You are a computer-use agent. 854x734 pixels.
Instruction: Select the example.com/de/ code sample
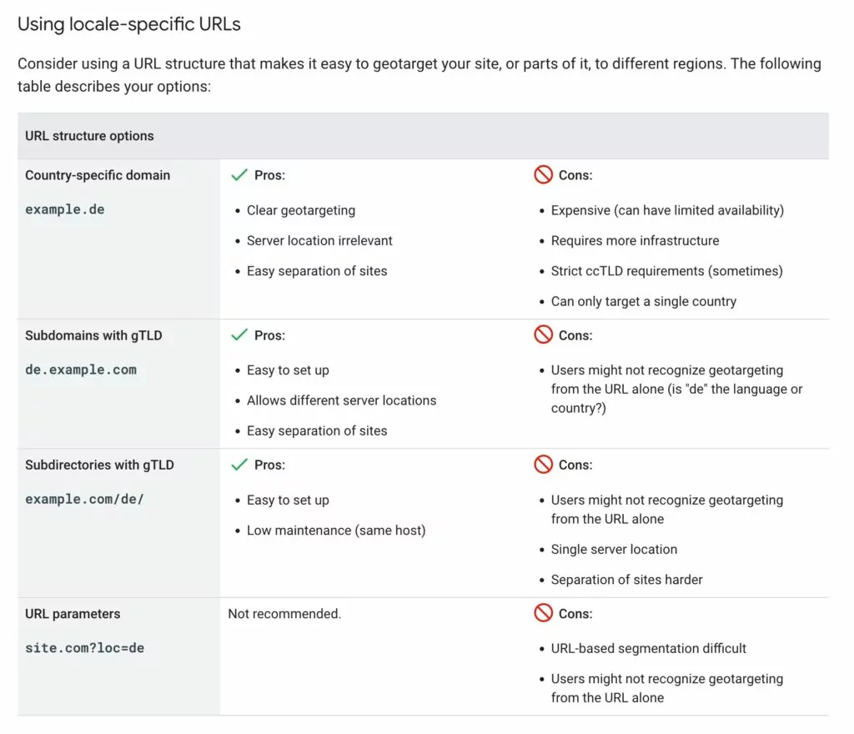[x=86, y=500]
